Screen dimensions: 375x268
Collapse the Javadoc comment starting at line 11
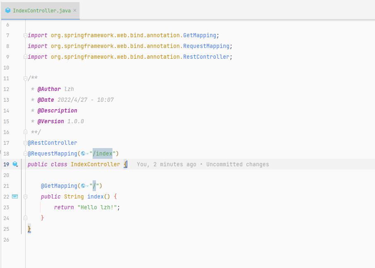25,78
